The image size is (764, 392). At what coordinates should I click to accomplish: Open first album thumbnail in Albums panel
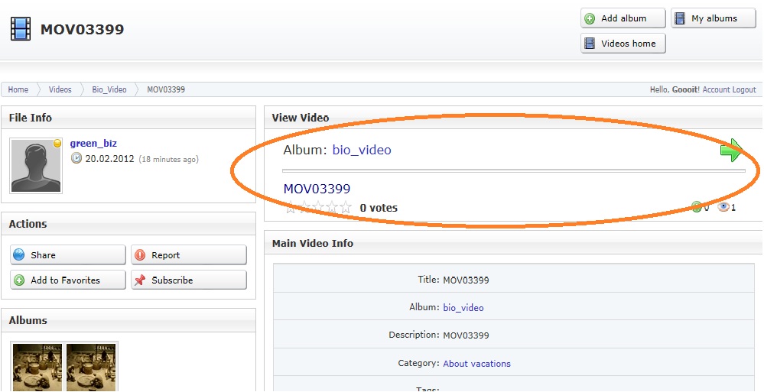(x=37, y=367)
